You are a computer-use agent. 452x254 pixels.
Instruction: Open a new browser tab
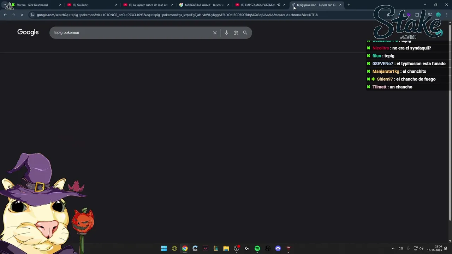[349, 5]
